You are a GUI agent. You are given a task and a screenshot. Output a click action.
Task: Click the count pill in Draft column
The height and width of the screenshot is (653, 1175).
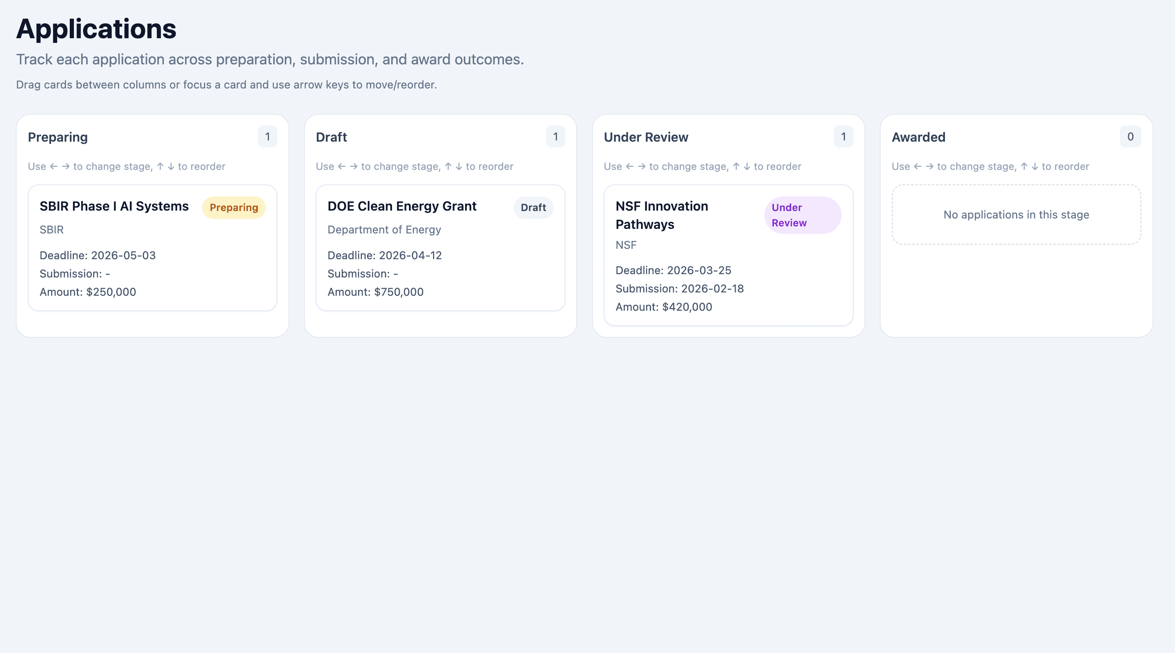tap(556, 136)
